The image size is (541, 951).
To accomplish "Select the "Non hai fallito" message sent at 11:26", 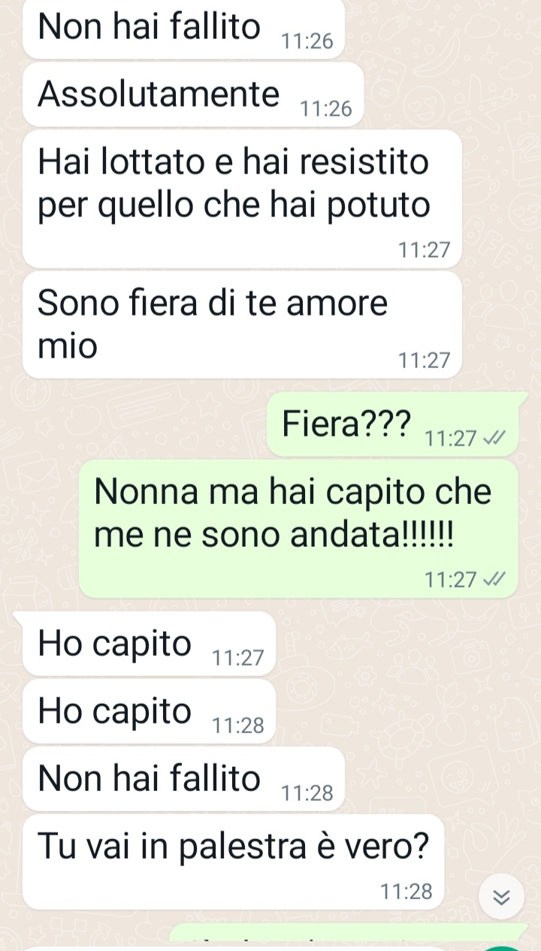I will coord(183,29).
